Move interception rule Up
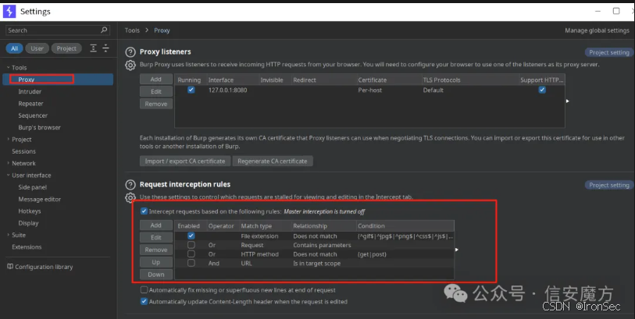 coord(156,262)
